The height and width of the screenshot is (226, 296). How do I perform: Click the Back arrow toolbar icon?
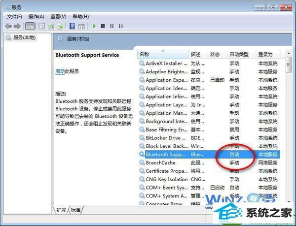(x=8, y=26)
